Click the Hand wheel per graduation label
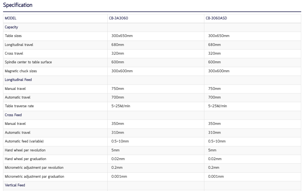Image resolution: width=303 pixels, height=191 pixels. [26, 159]
